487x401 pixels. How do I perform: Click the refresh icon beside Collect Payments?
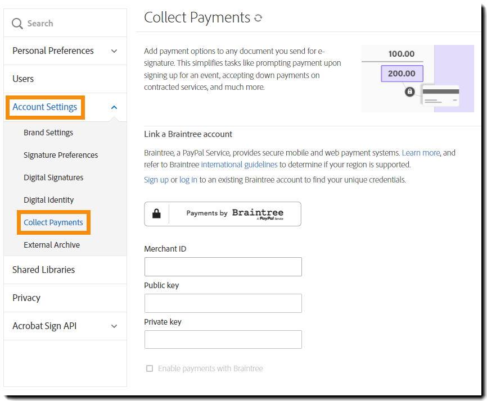pos(258,18)
